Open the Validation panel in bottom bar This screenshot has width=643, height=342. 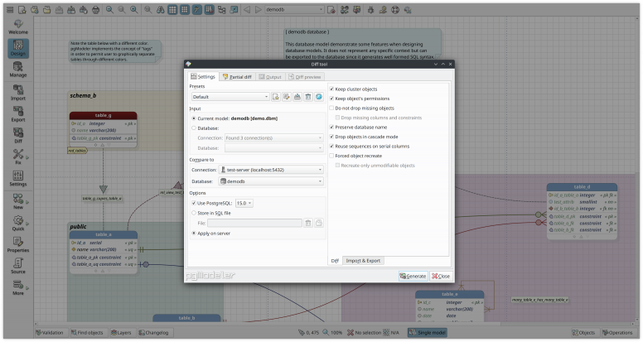pyautogui.click(x=50, y=333)
